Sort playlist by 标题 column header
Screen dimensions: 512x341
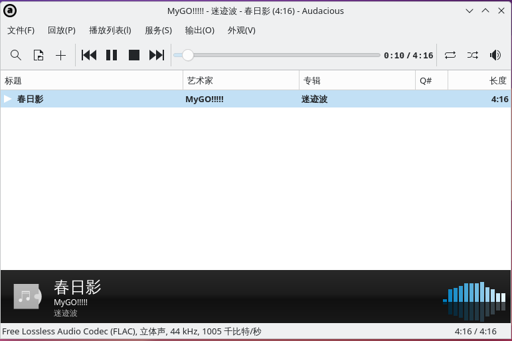[92, 80]
